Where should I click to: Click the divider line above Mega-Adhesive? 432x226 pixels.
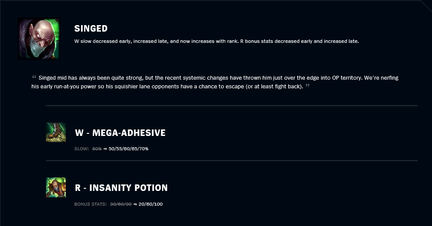[232, 106]
